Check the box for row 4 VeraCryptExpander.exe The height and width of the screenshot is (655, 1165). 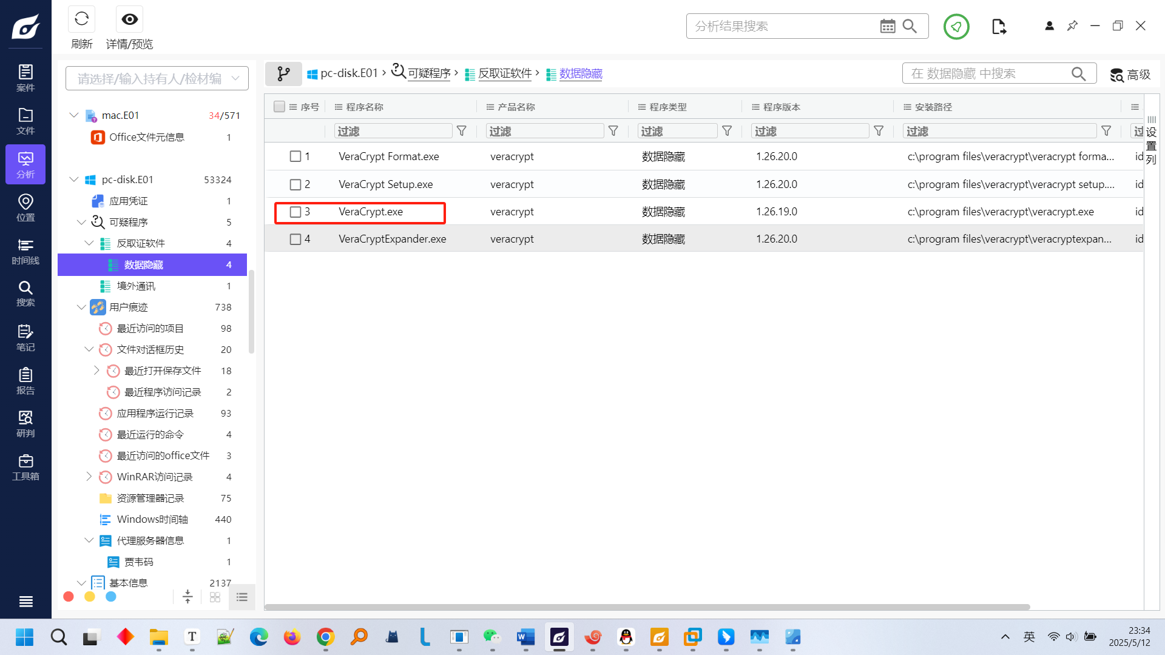pos(295,239)
